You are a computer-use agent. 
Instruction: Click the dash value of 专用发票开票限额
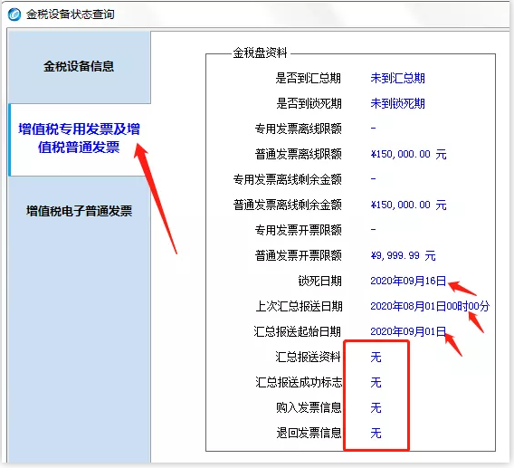click(x=373, y=230)
